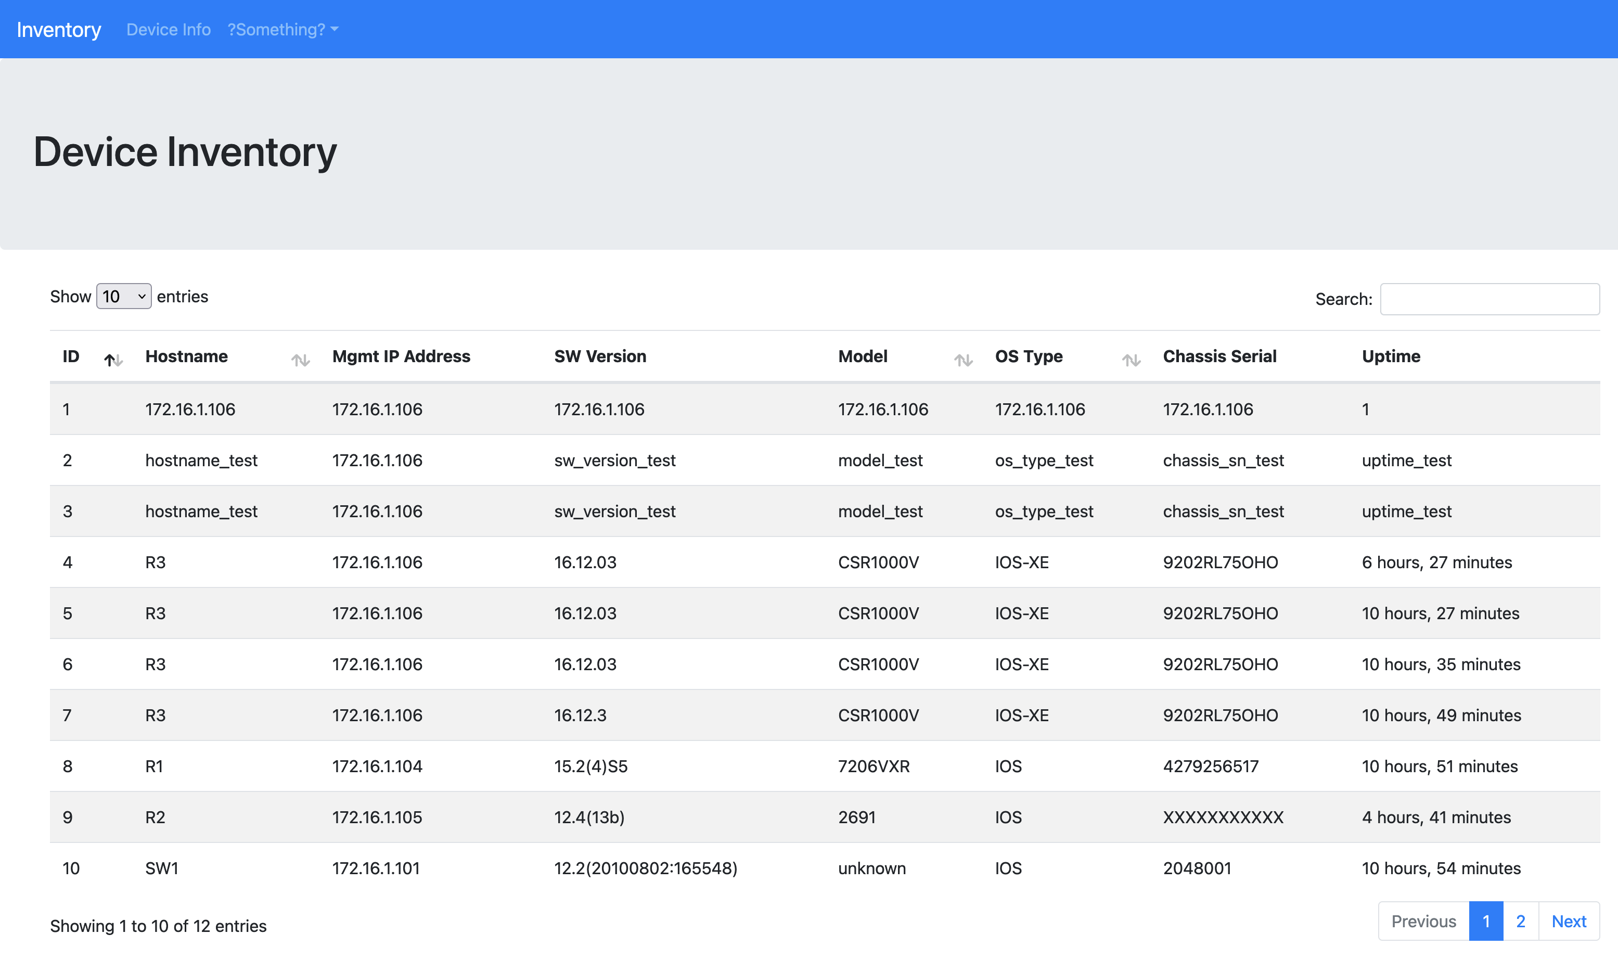Click the ID column sort arrows icon

click(x=113, y=360)
